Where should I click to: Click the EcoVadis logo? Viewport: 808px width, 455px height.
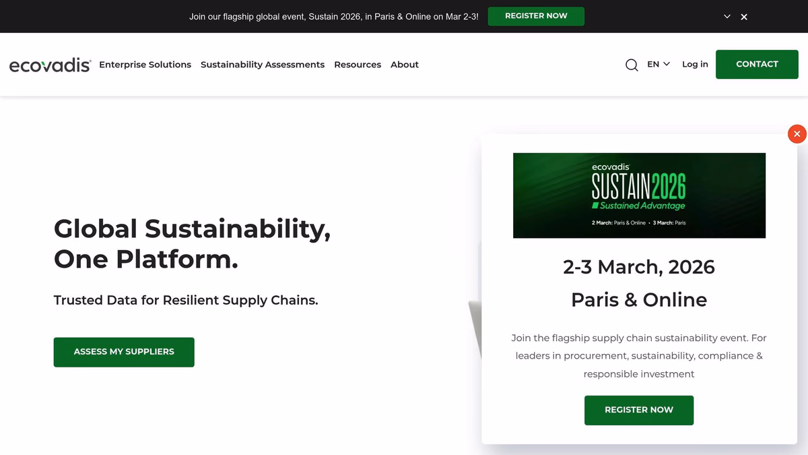[50, 65]
